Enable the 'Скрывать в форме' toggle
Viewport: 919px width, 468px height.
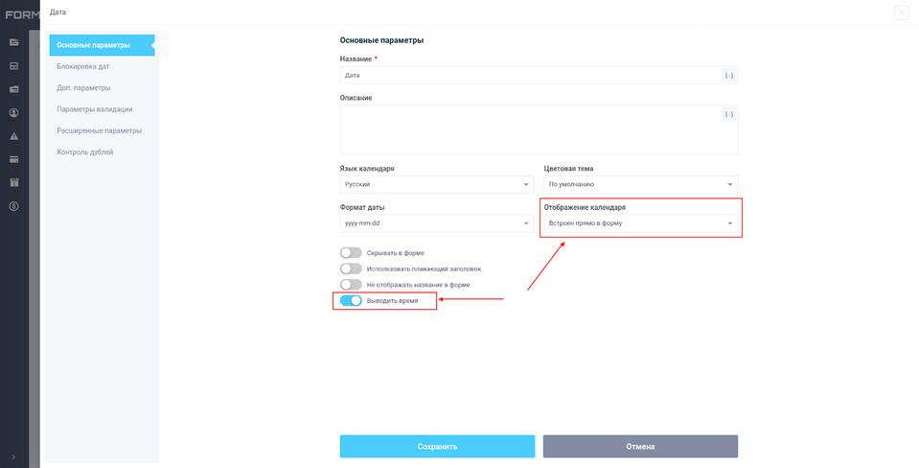click(x=351, y=253)
